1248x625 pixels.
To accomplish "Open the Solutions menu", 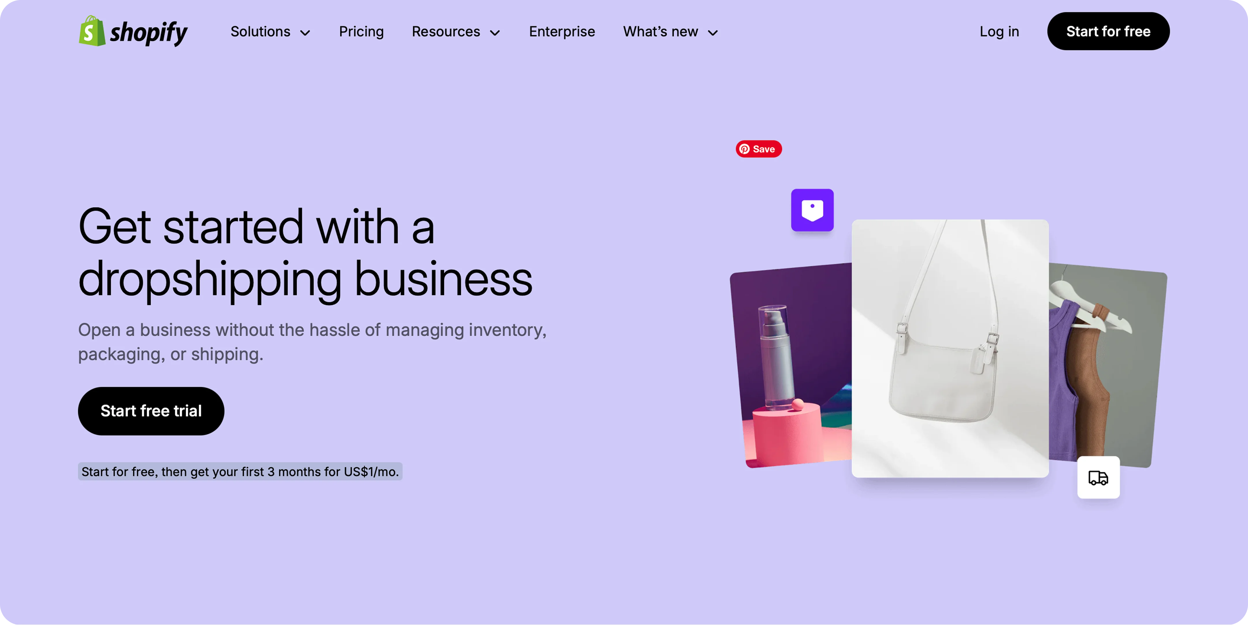I will tap(260, 31).
